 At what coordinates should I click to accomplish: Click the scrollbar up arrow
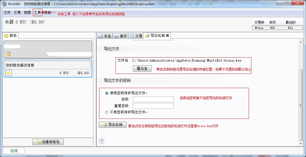click(x=301, y=42)
